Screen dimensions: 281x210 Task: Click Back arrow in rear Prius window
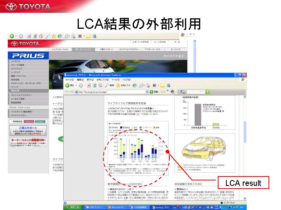click(12, 36)
